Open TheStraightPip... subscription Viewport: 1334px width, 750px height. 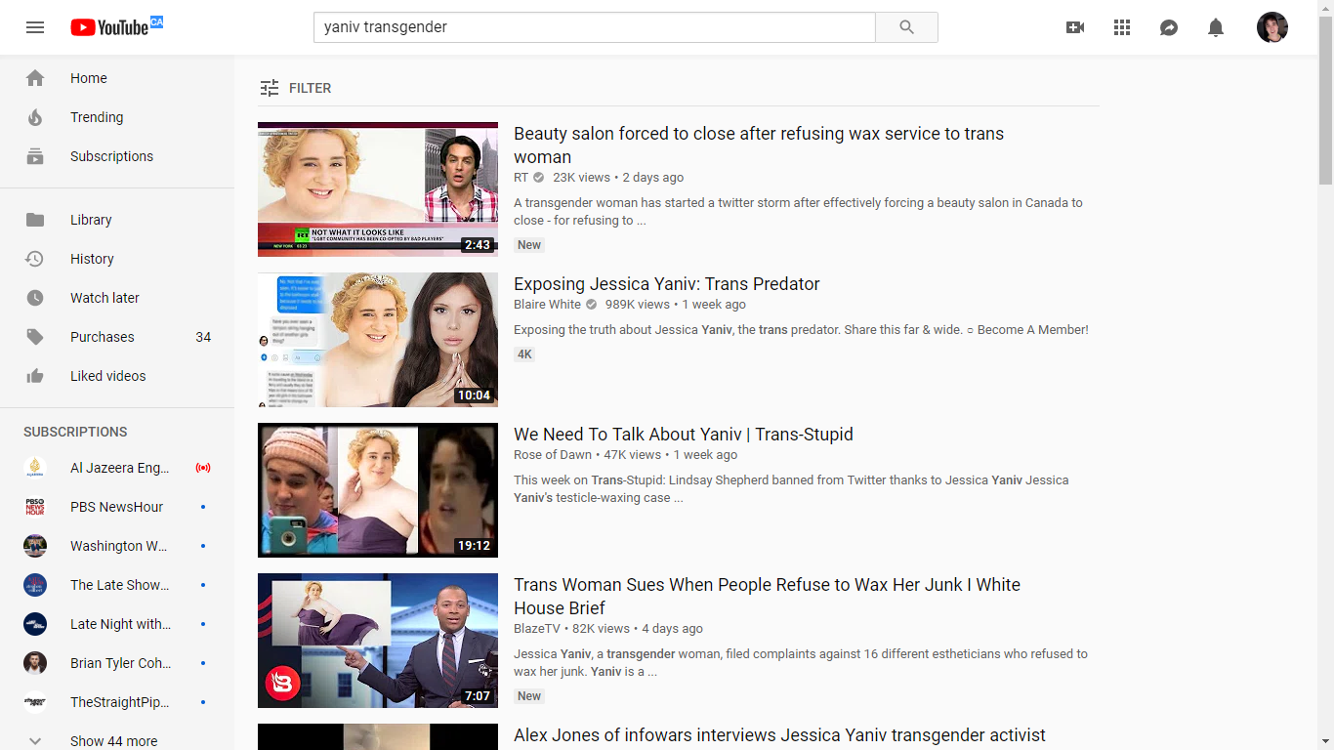pos(117,702)
